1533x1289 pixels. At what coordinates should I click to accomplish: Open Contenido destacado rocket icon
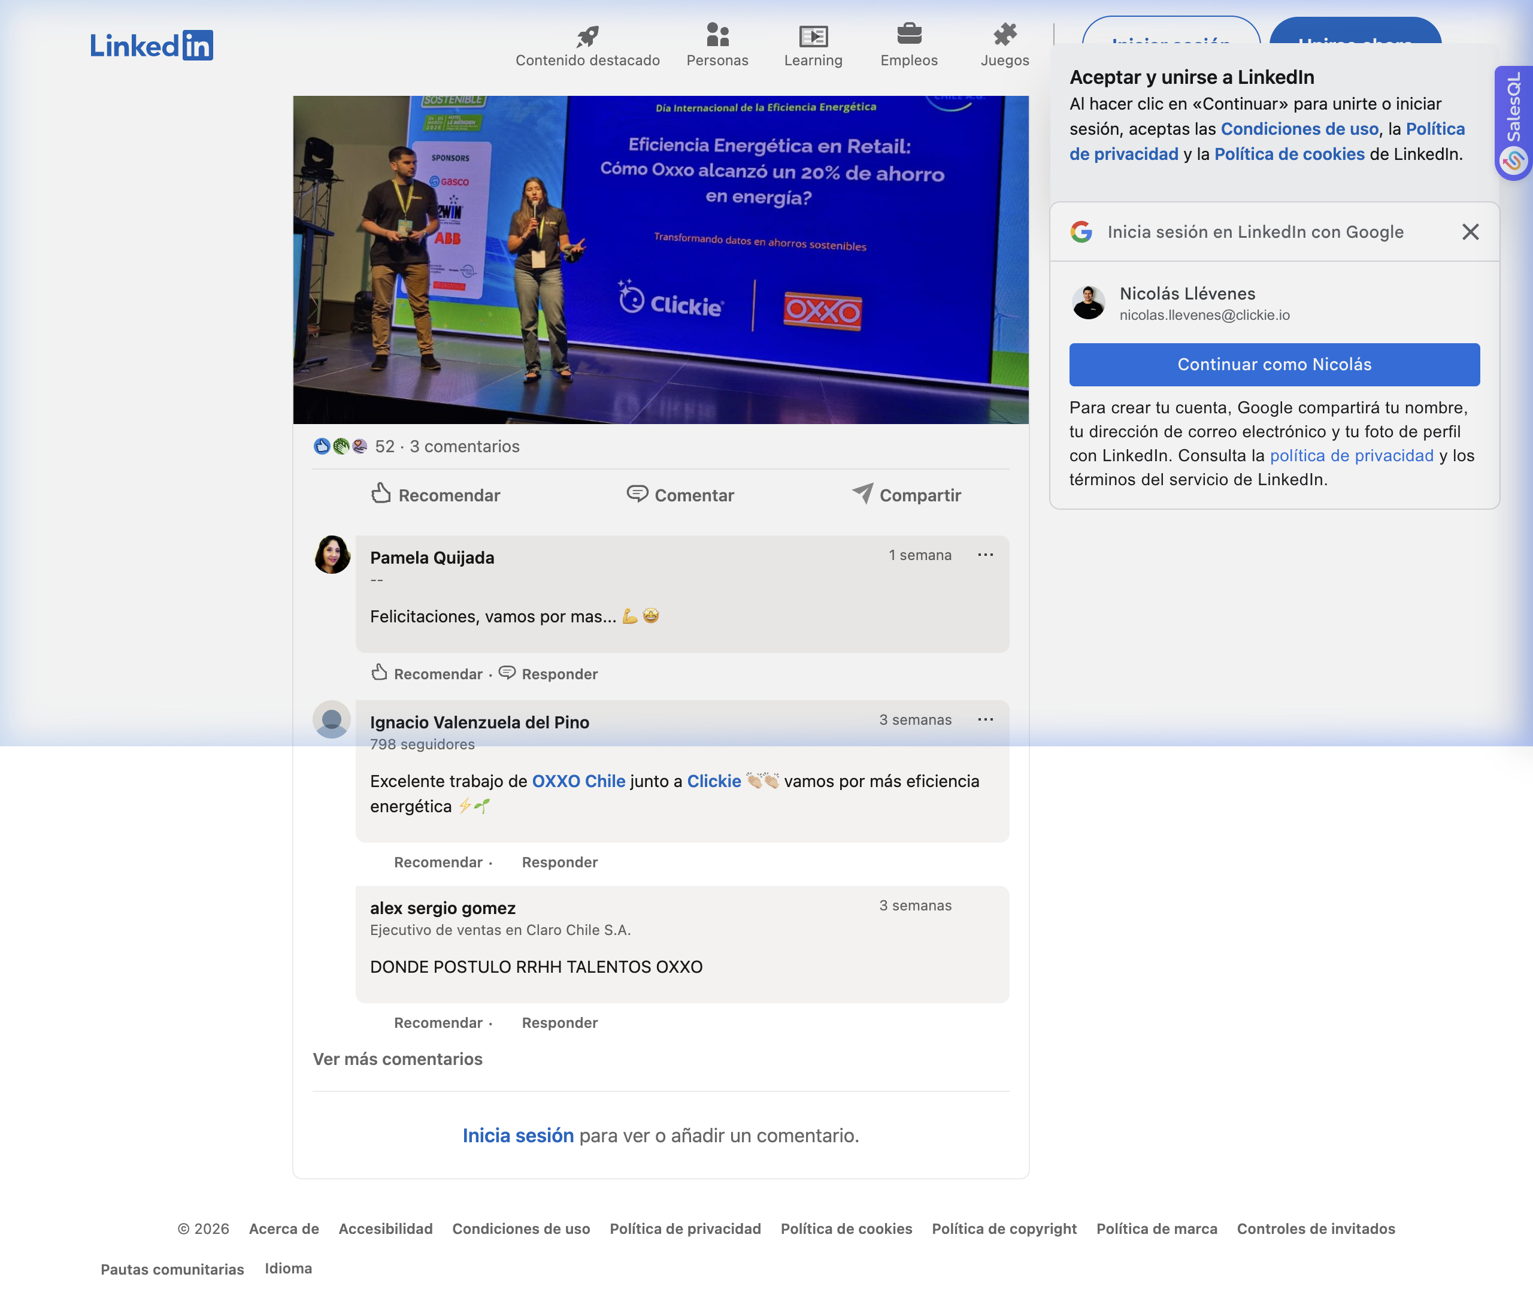(x=587, y=36)
